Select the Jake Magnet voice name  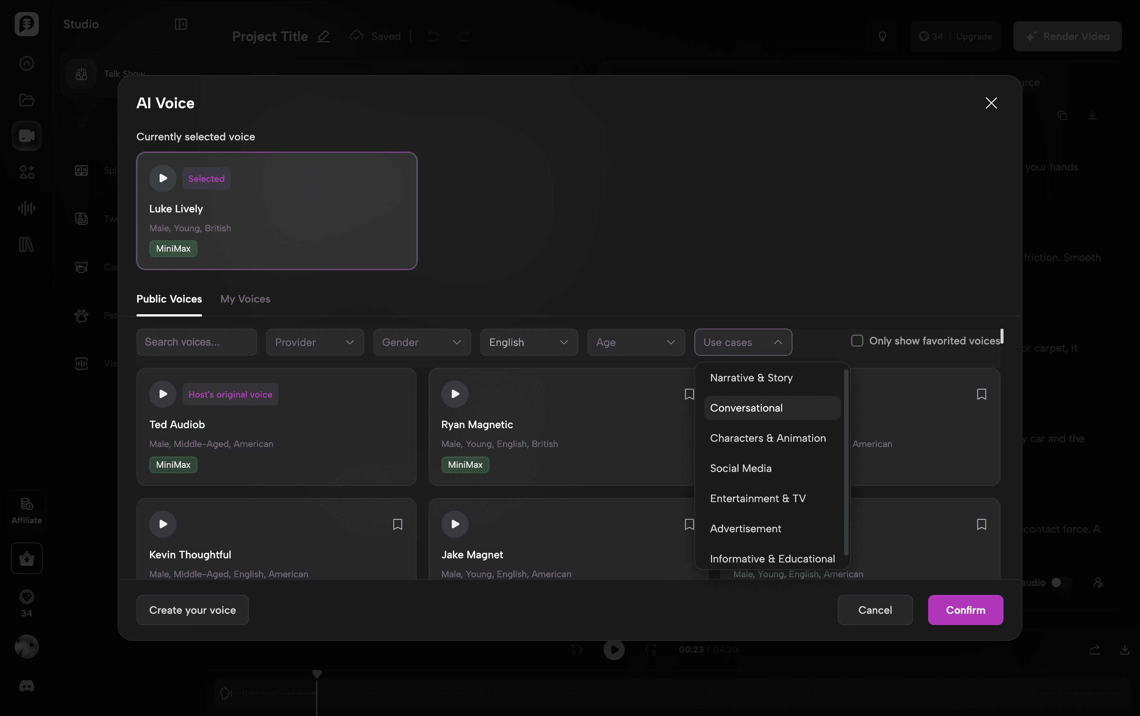pos(472,555)
